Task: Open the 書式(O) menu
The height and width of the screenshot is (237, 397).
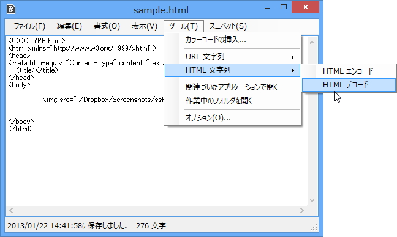Action: (107, 26)
